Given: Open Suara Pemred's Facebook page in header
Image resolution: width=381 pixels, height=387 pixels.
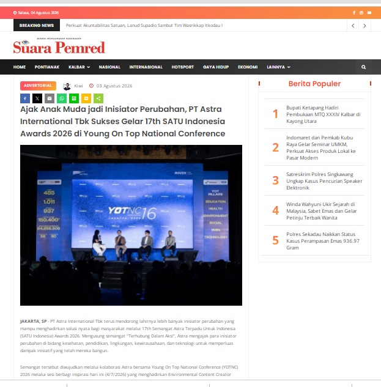Looking at the screenshot, I should point(354,13).
